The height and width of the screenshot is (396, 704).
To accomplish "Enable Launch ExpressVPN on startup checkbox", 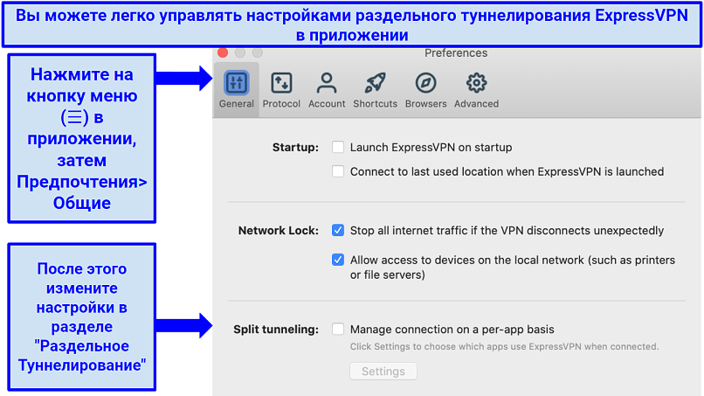I will (x=338, y=147).
